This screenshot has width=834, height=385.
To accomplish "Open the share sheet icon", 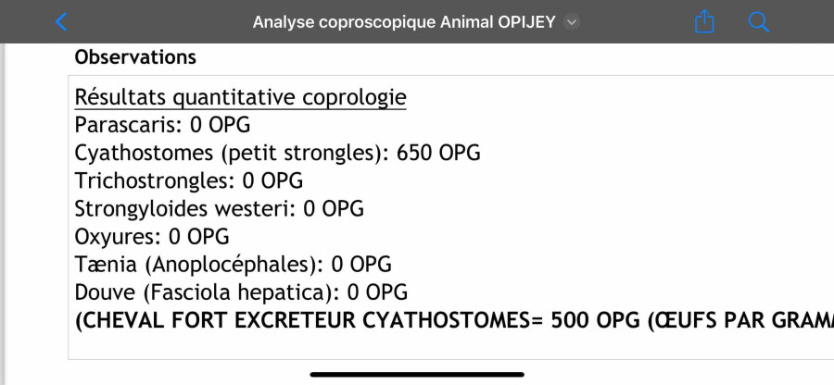I will tap(704, 22).
